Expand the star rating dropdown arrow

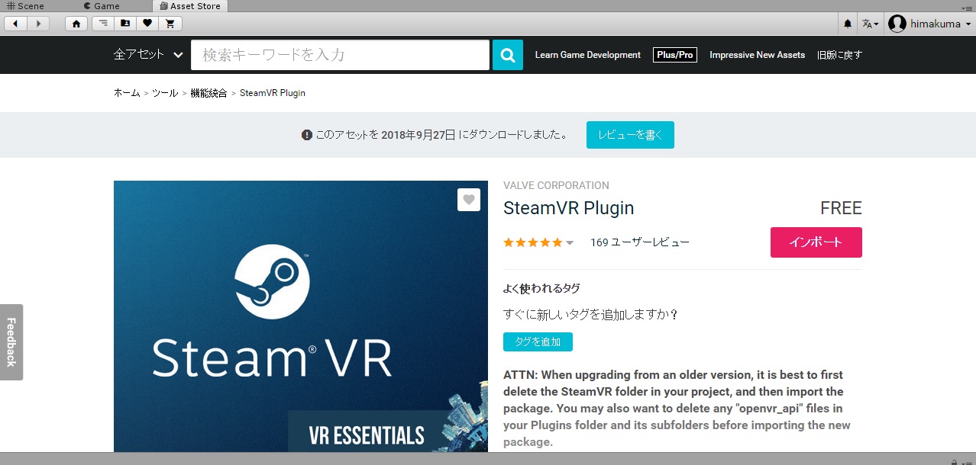coord(569,242)
